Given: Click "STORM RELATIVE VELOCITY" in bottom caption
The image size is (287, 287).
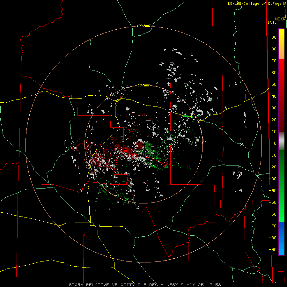Looking at the screenshot, I should click(x=102, y=285).
